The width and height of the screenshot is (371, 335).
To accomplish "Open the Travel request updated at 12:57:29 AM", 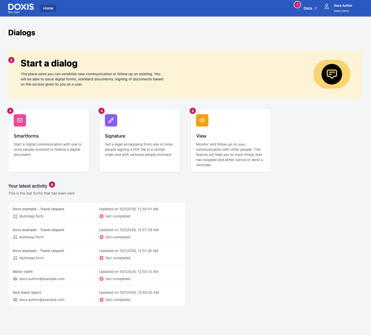I will point(97,233).
